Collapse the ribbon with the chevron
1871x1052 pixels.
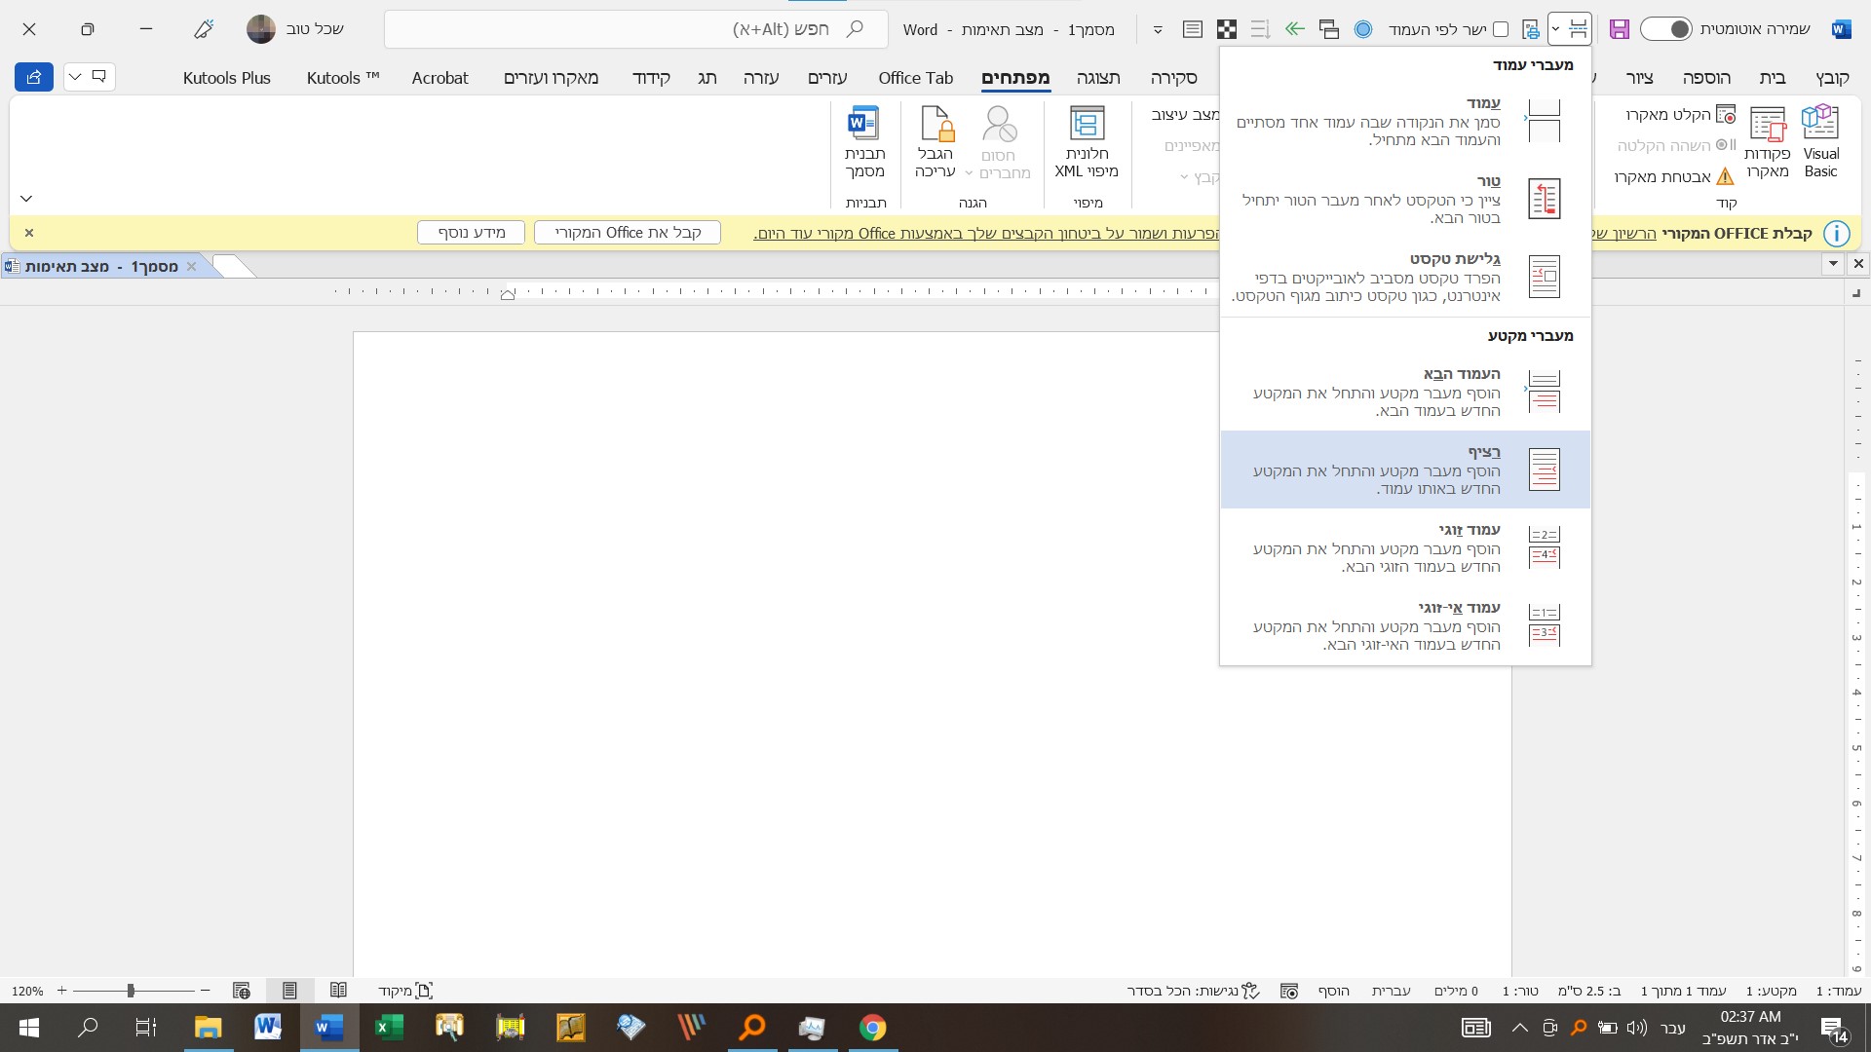(x=26, y=199)
